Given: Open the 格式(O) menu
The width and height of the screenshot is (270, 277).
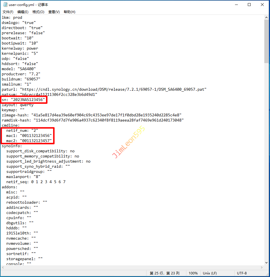Looking at the screenshot, I should click(x=38, y=12).
